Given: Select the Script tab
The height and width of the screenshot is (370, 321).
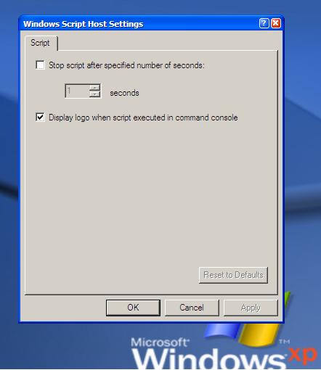Looking at the screenshot, I should [x=40, y=43].
